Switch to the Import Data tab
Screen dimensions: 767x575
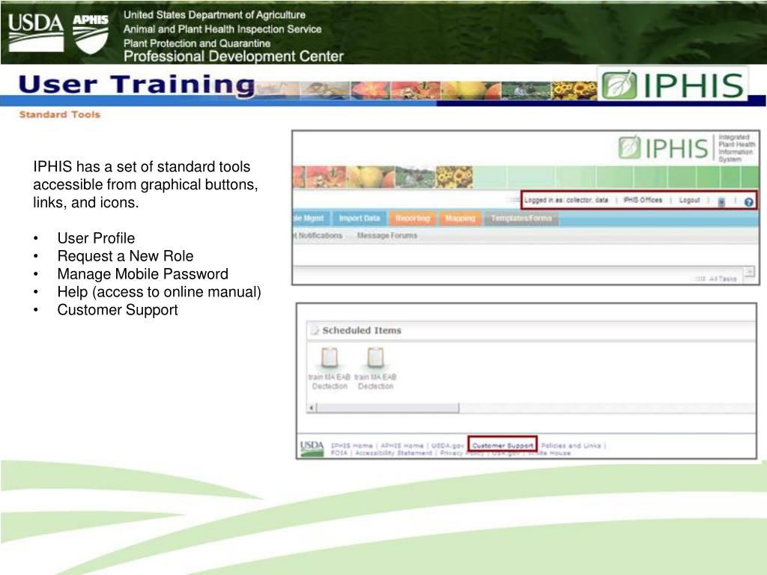click(x=360, y=218)
